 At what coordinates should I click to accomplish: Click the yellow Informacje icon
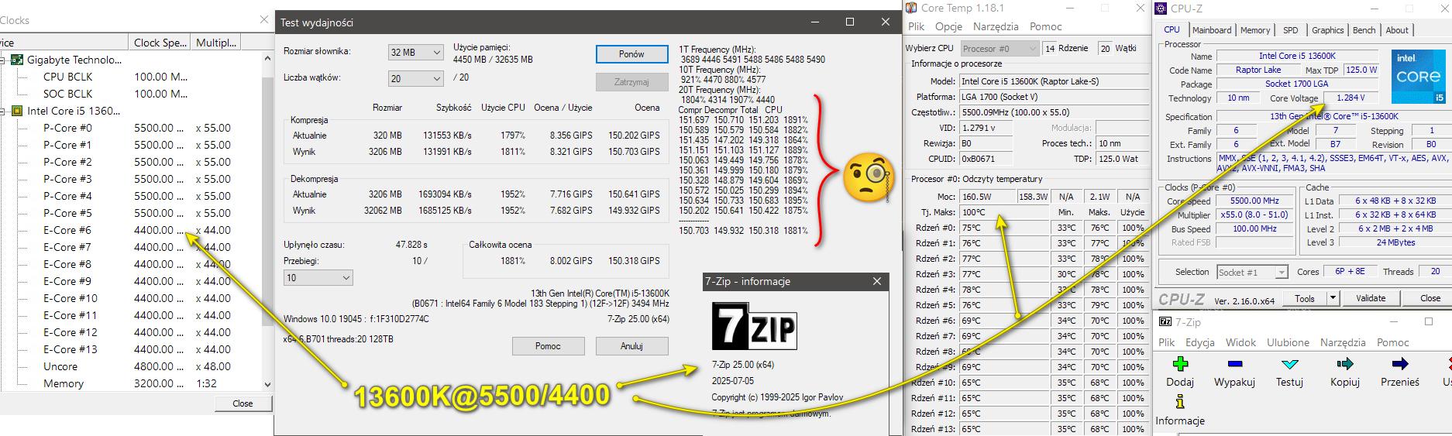1179,402
